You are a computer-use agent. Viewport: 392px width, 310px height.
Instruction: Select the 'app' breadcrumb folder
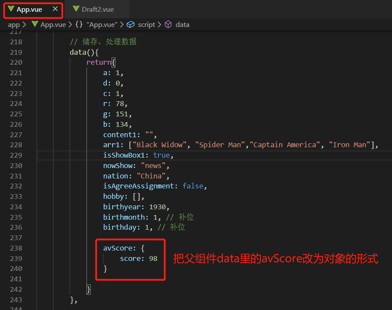coord(14,24)
